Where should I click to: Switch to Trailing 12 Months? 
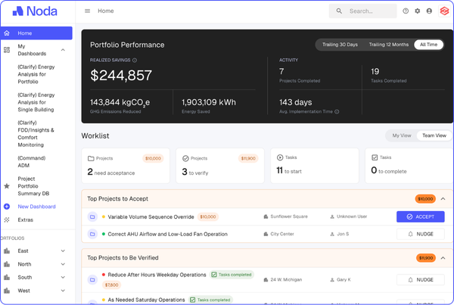389,45
